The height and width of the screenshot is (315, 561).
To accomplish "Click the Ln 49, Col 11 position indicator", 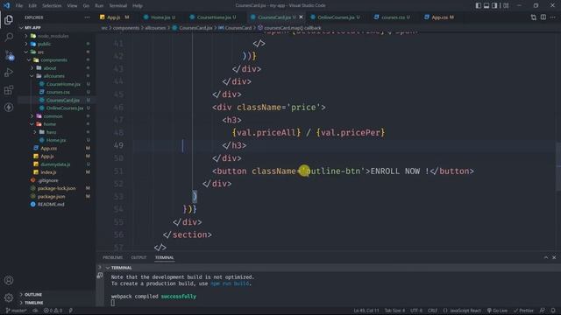I will click(x=366, y=311).
